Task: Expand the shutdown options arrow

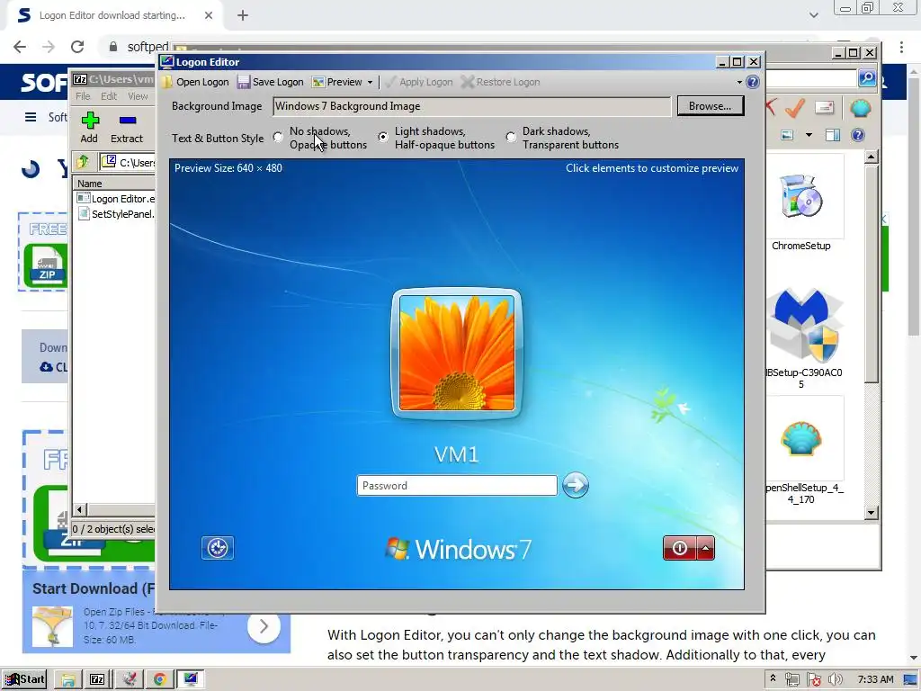Action: click(x=705, y=548)
